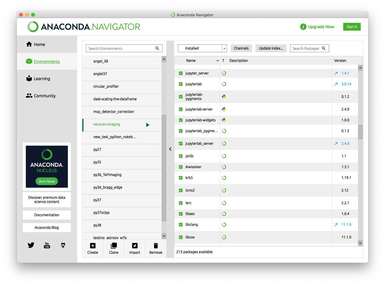
Task: Open the Environments panel from the sidebar
Action: (46, 61)
